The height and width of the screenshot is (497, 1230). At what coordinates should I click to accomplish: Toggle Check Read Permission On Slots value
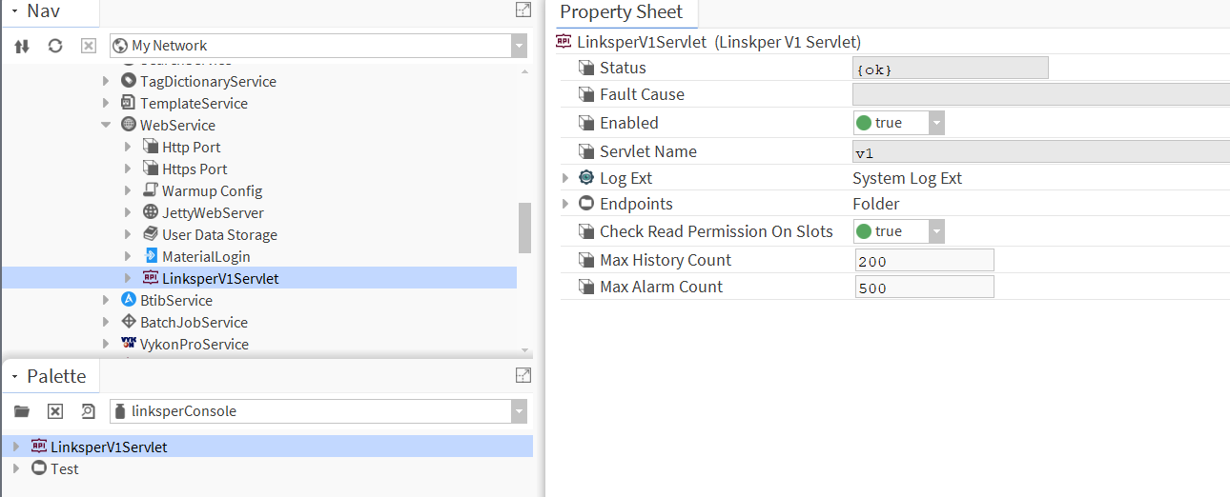click(935, 231)
